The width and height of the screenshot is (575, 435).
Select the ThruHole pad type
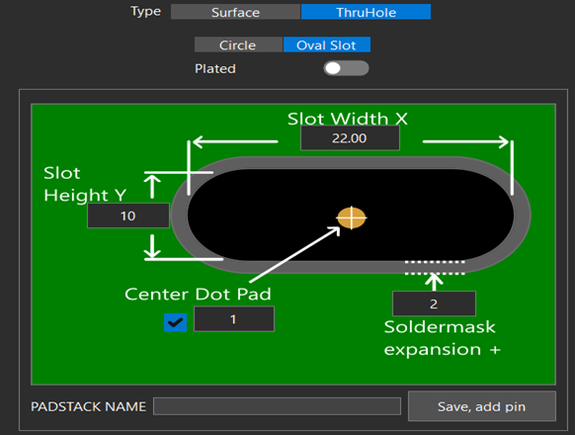(366, 12)
